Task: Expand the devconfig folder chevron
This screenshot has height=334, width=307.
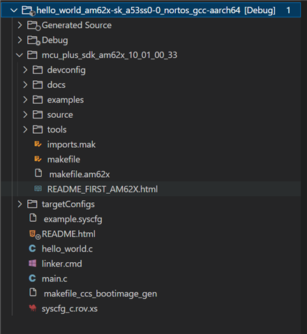Action: coord(25,70)
